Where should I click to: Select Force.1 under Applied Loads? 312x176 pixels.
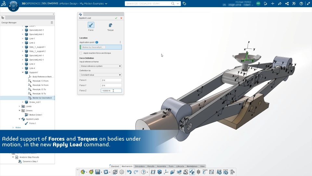click(32, 123)
